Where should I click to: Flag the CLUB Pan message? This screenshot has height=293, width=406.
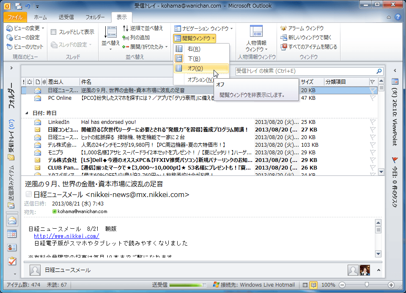[x=373, y=168]
